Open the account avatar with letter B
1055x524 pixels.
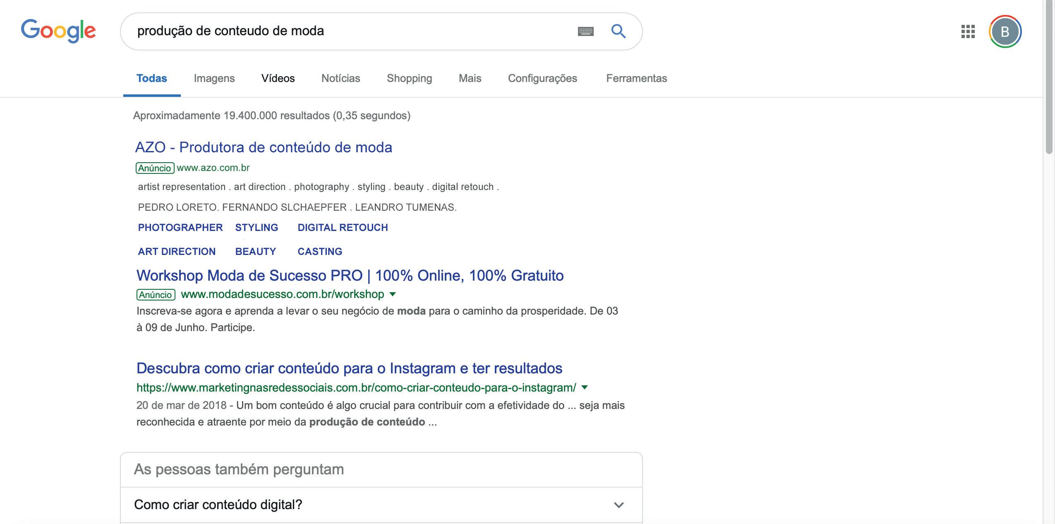(1005, 31)
